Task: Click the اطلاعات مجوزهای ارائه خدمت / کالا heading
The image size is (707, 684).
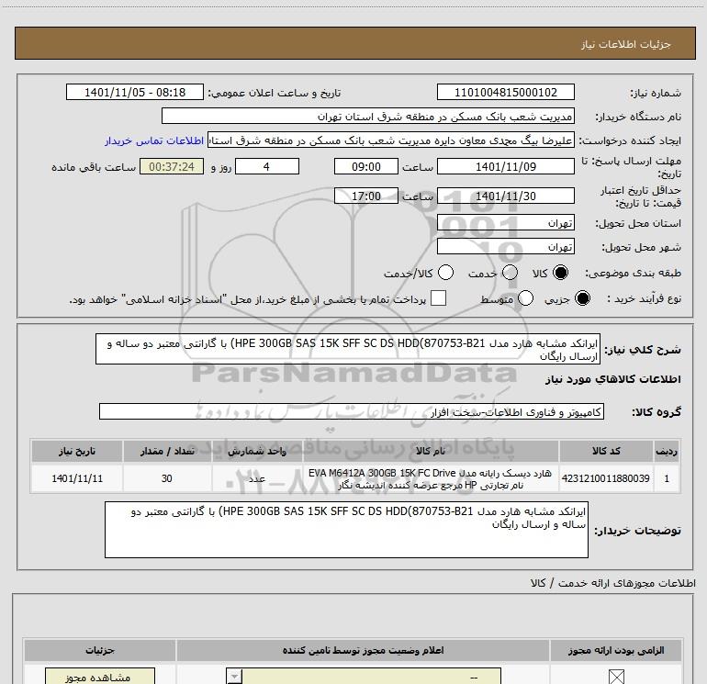Action: 613,583
